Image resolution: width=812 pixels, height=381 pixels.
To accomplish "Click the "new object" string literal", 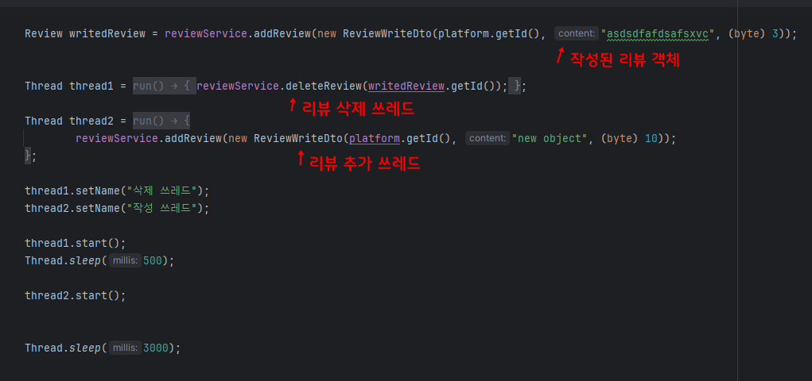I will pos(550,139).
